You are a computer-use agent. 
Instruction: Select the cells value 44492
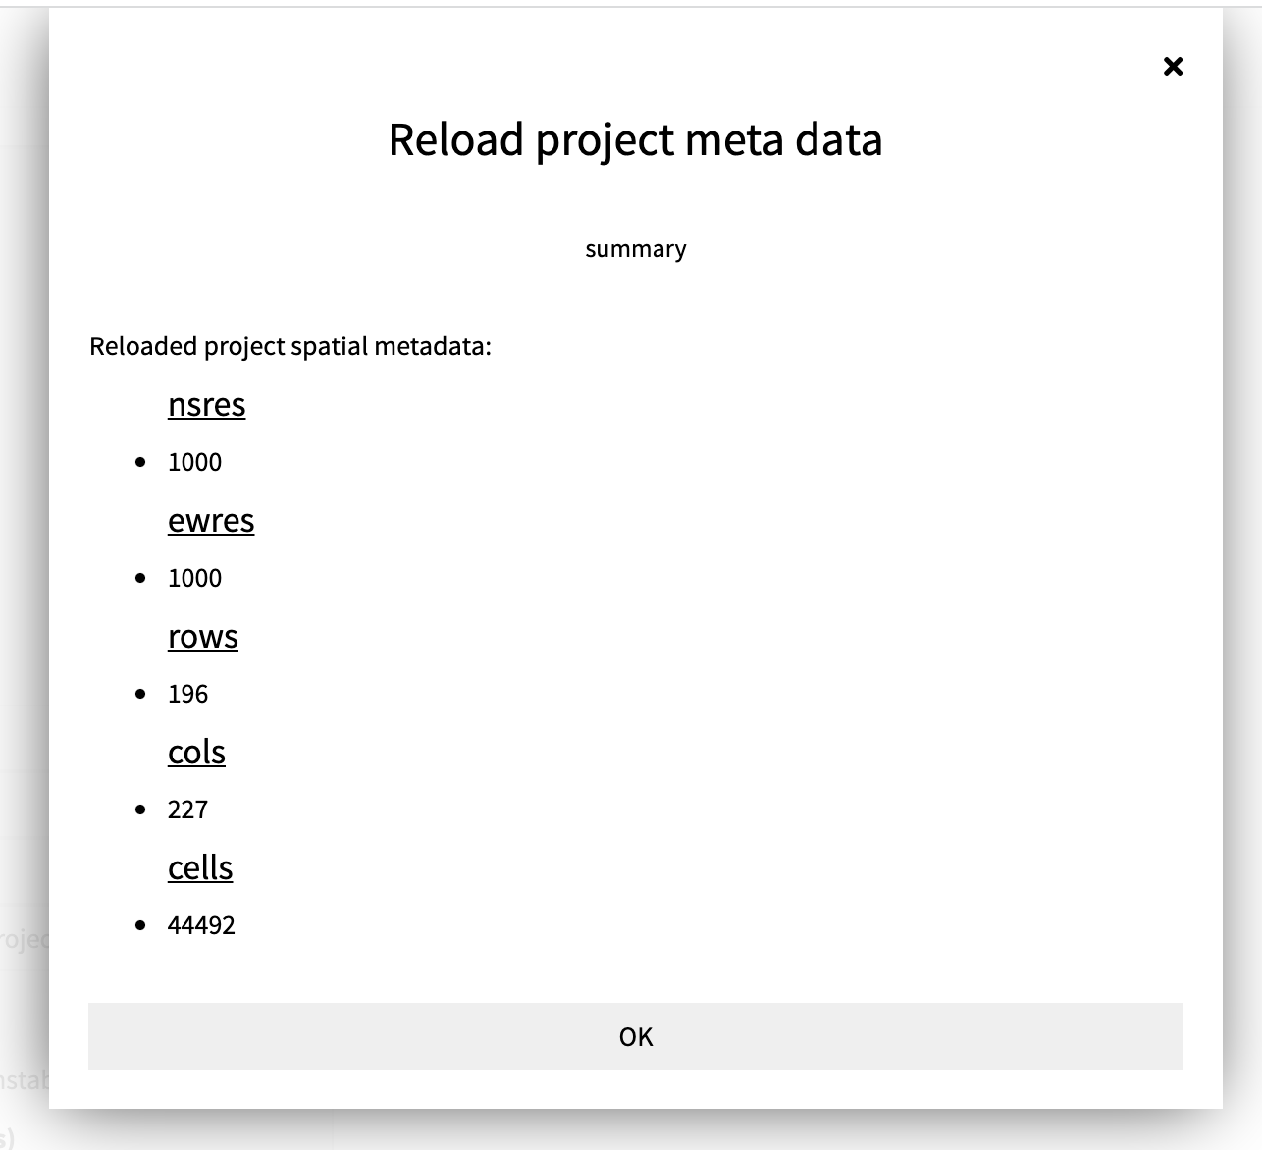coord(202,924)
